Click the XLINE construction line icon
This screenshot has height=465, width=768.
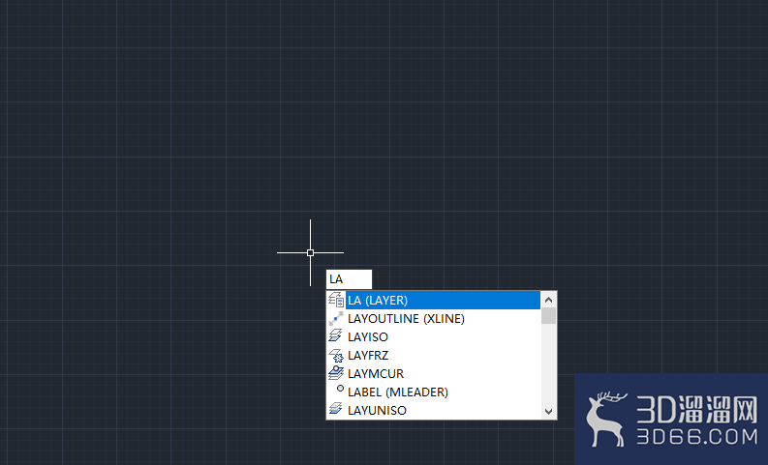coord(336,318)
